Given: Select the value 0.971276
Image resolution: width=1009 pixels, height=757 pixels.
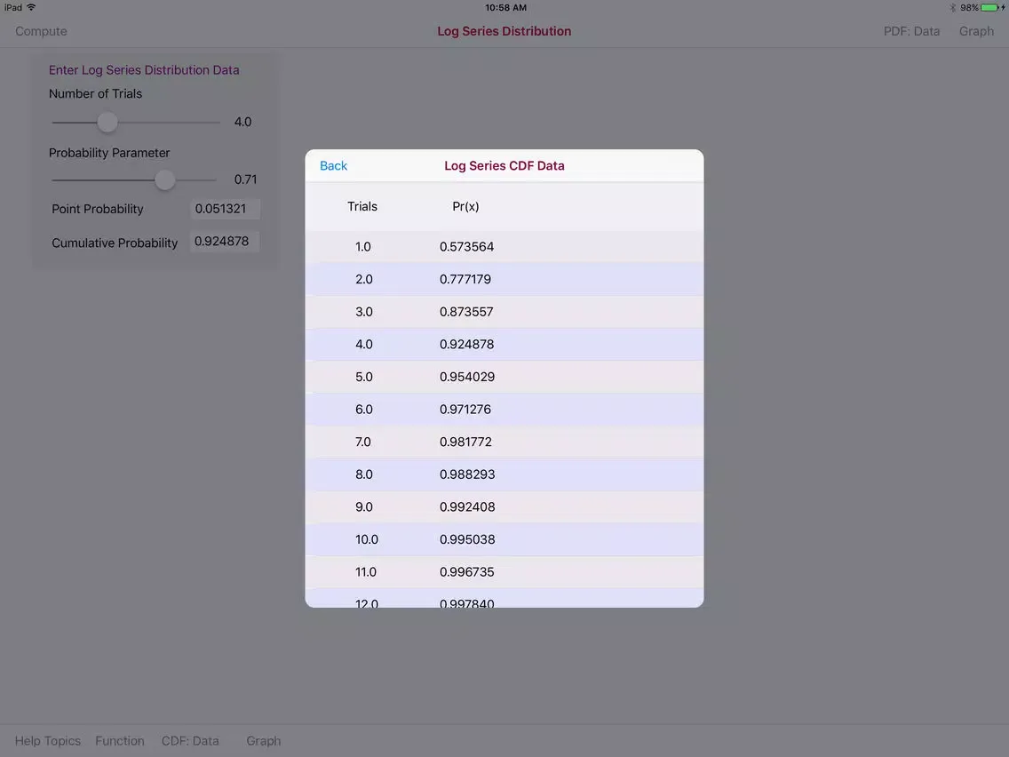Looking at the screenshot, I should coord(465,410).
